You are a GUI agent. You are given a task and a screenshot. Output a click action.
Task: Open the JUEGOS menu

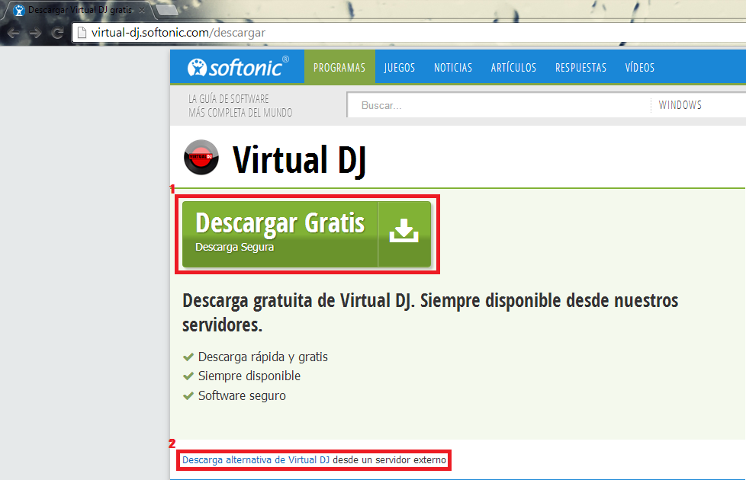tap(400, 68)
